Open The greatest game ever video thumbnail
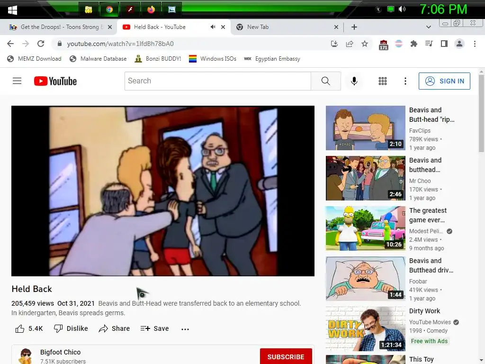Viewport: 485px width, 364px height. [x=365, y=228]
